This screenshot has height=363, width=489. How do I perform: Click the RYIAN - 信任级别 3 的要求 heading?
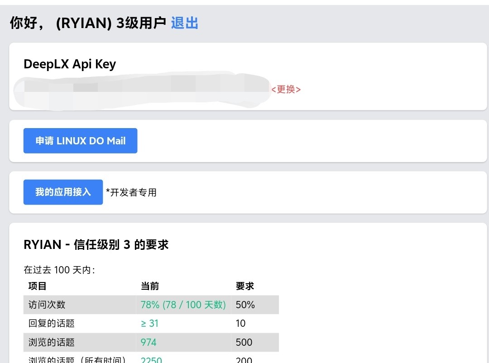(96, 244)
